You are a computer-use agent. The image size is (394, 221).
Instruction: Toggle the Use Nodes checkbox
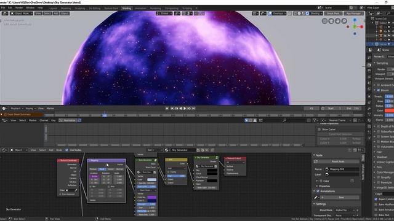(x=66, y=150)
